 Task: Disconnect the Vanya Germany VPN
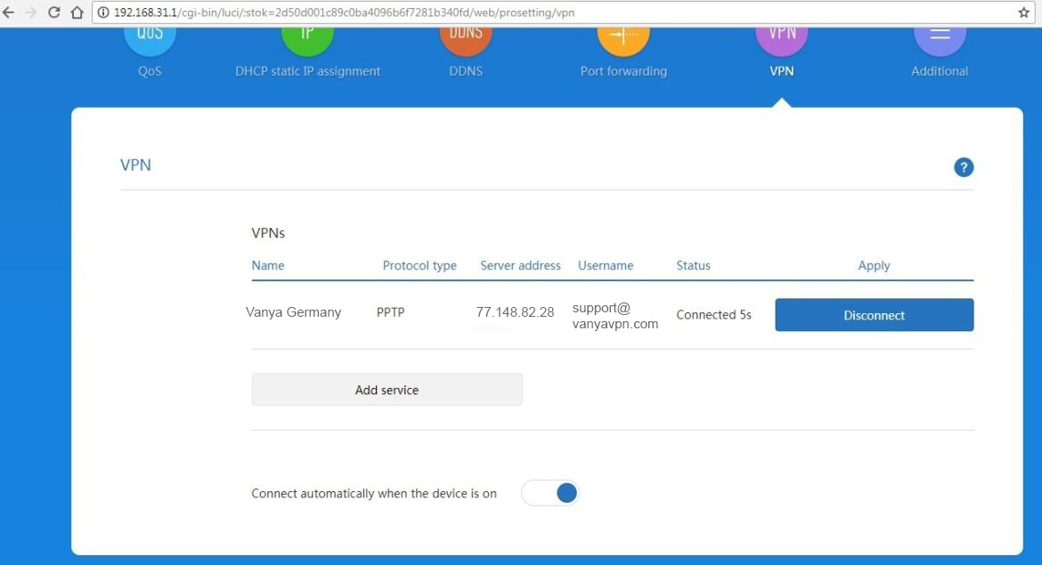click(874, 315)
